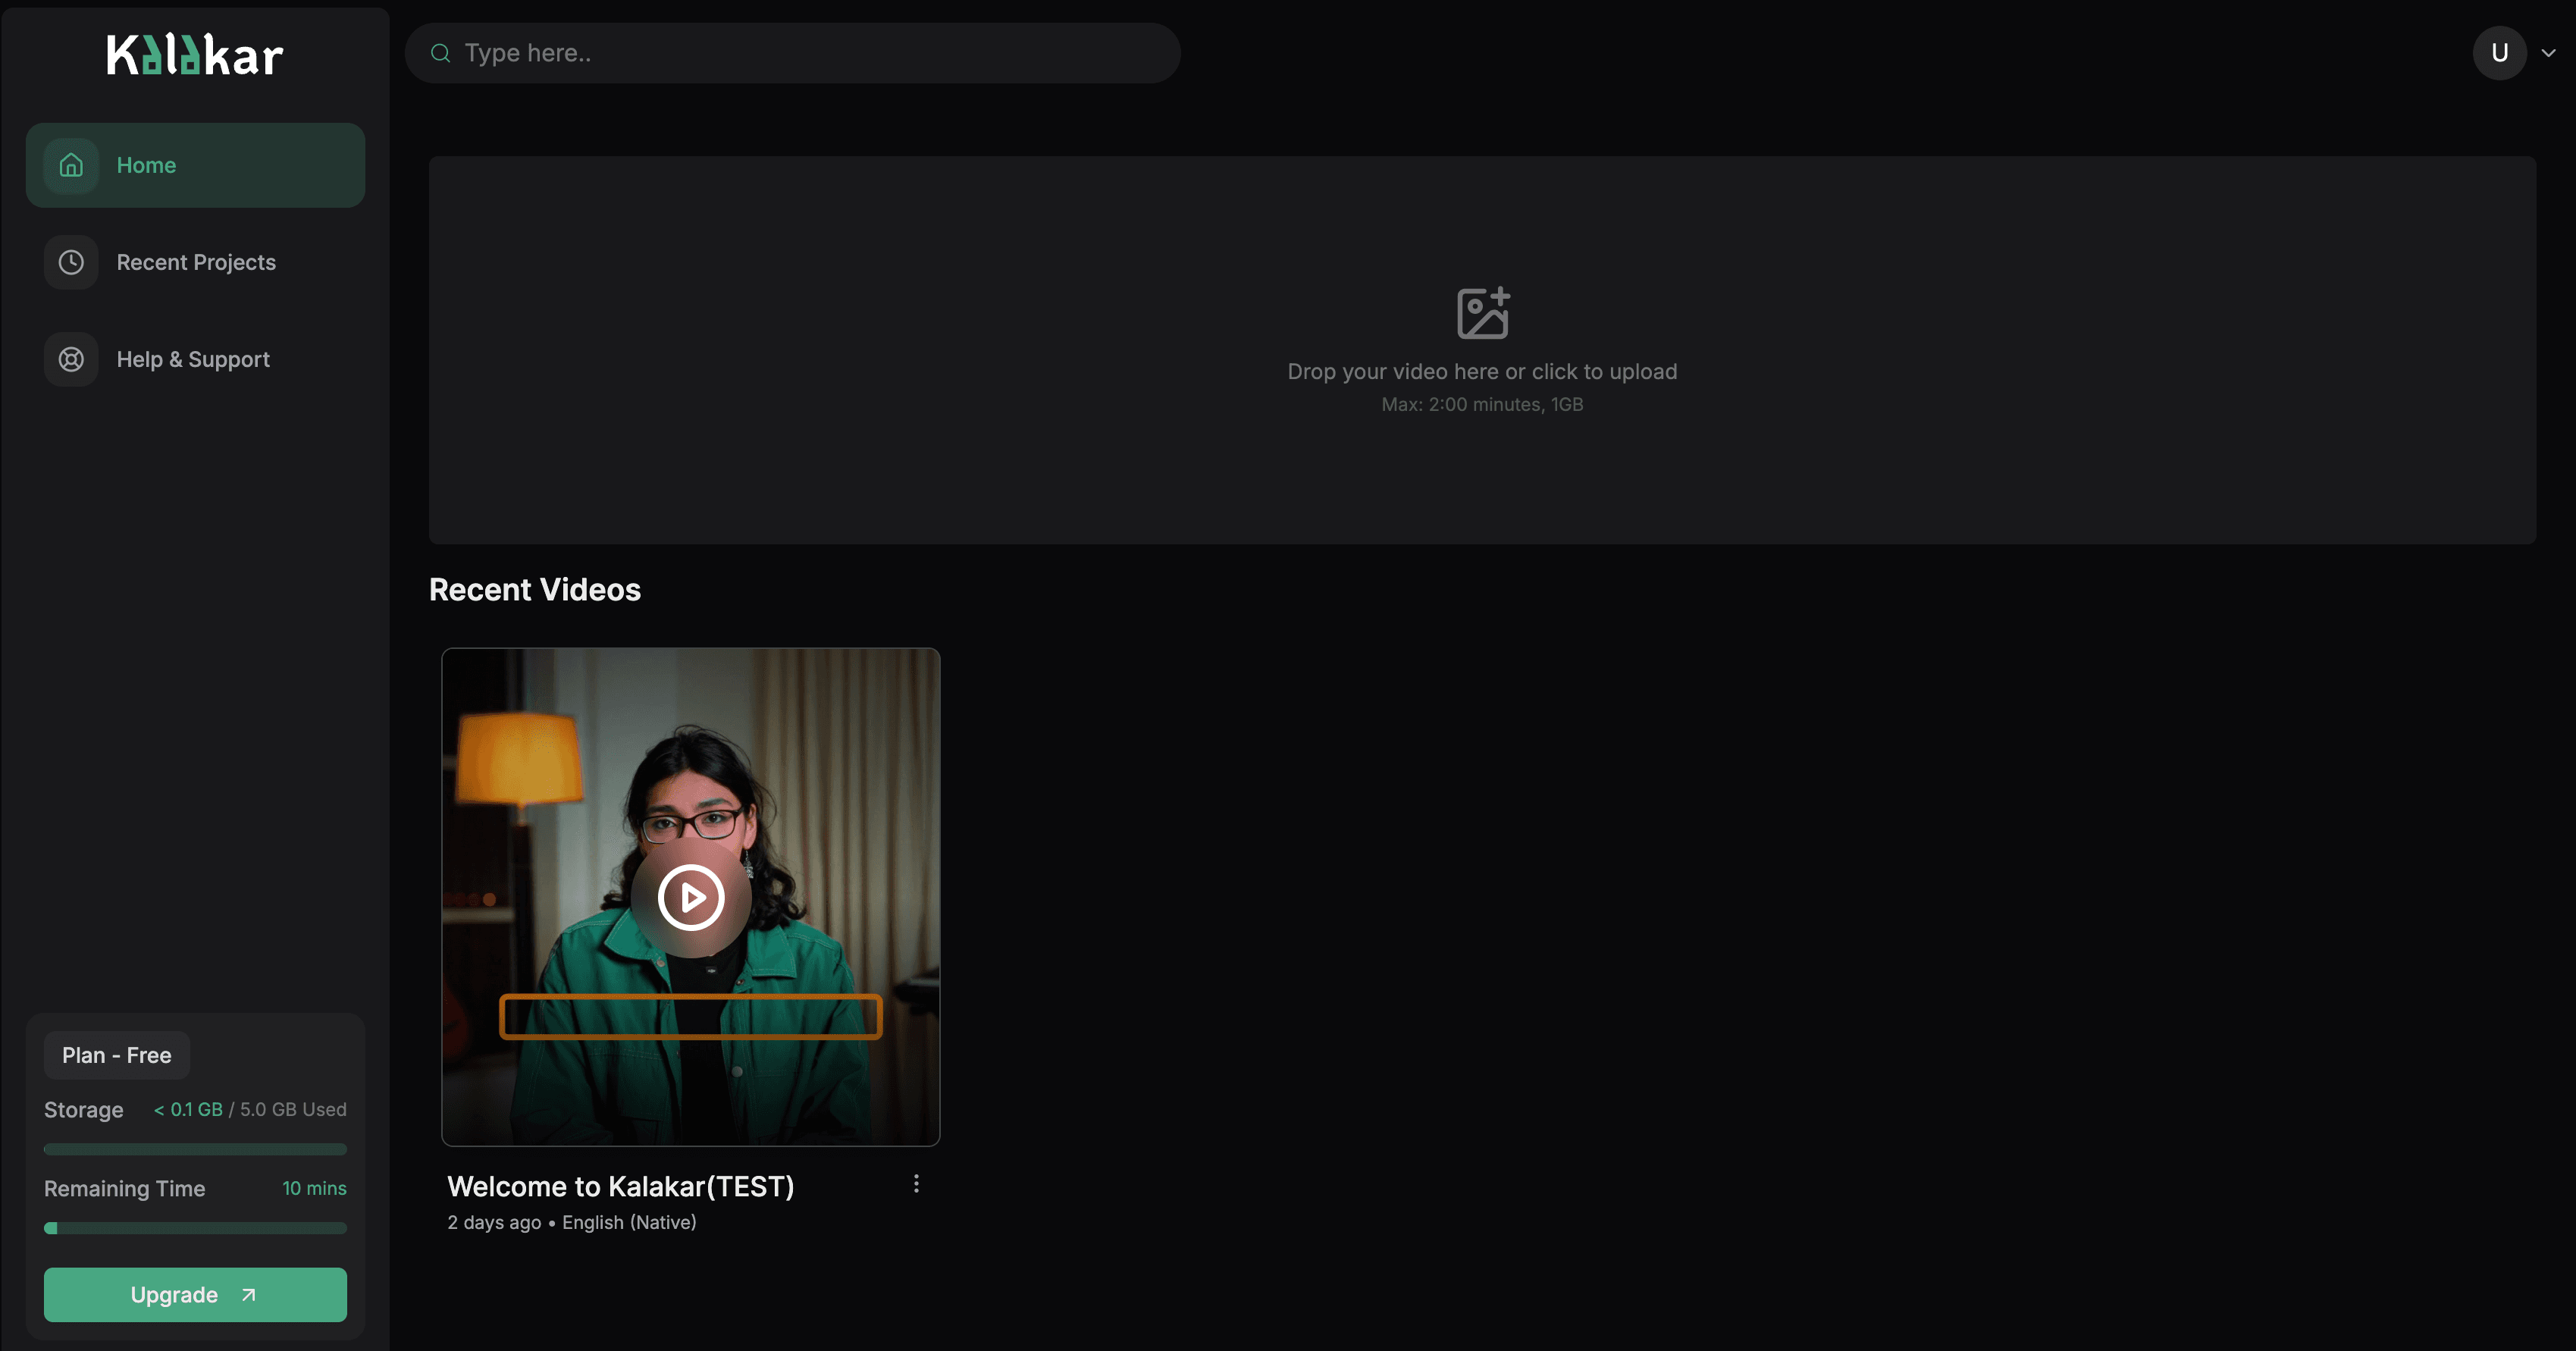Open the three-dot menu for Welcome video

(x=916, y=1184)
